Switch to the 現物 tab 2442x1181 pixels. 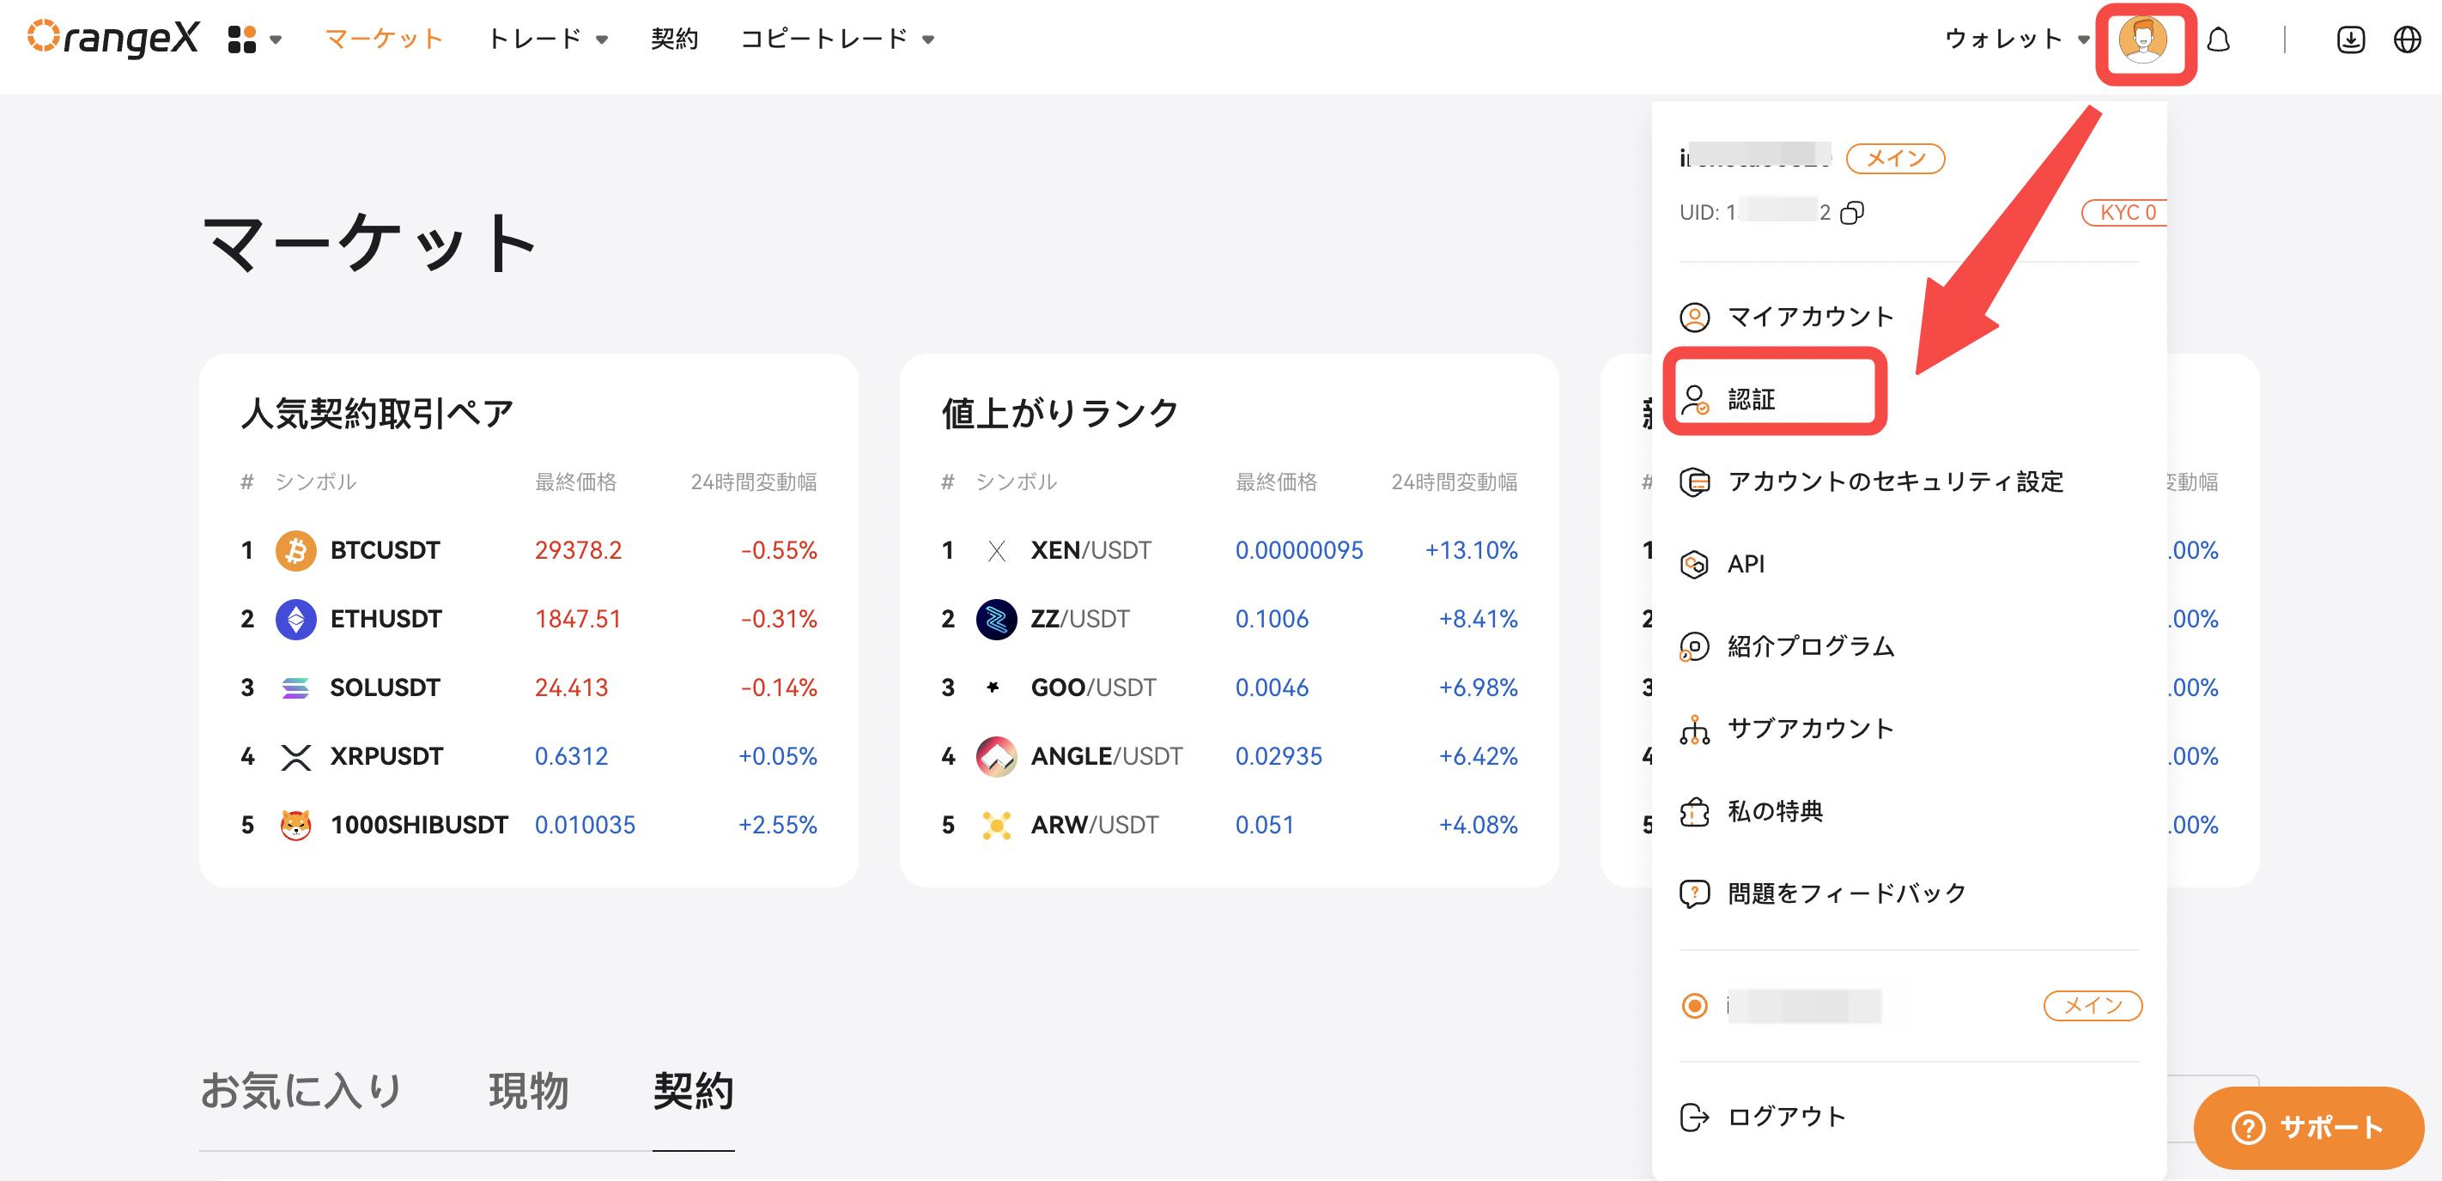[528, 1091]
